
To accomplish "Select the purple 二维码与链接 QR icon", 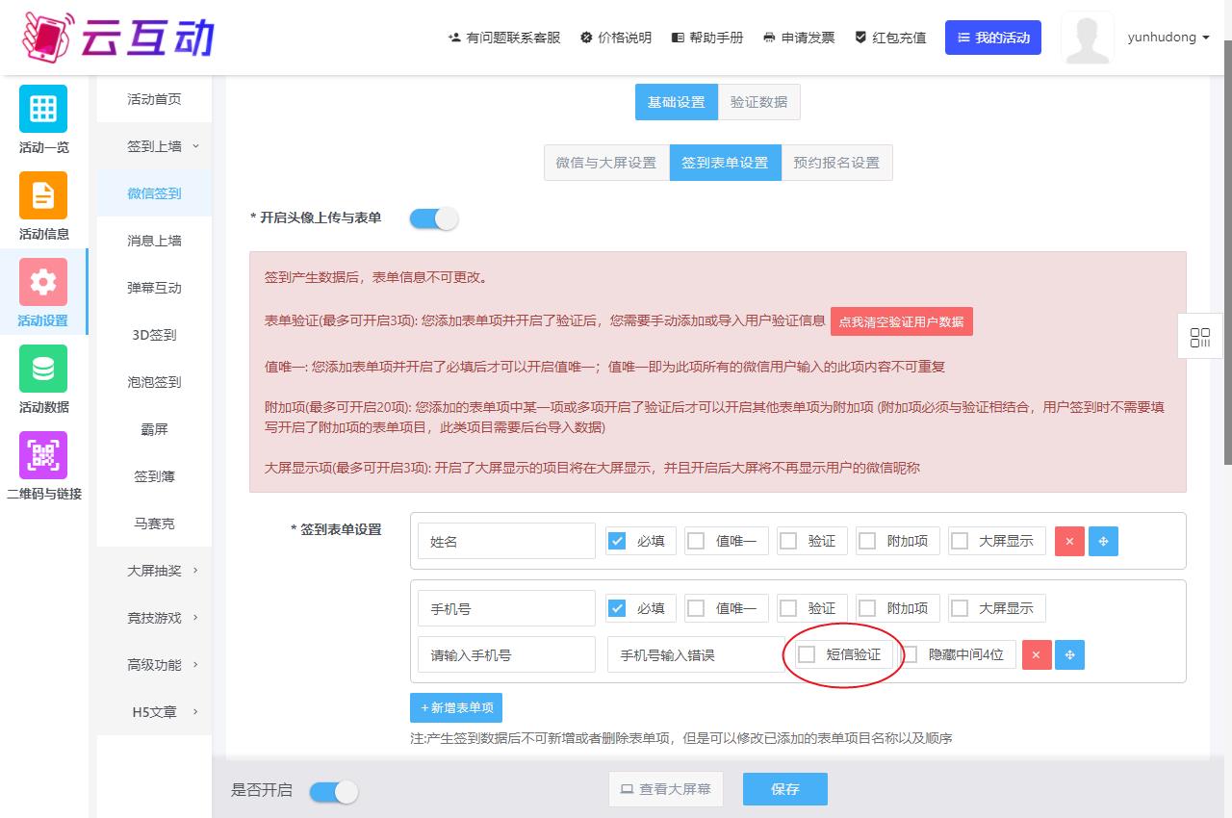I will pyautogui.click(x=43, y=455).
